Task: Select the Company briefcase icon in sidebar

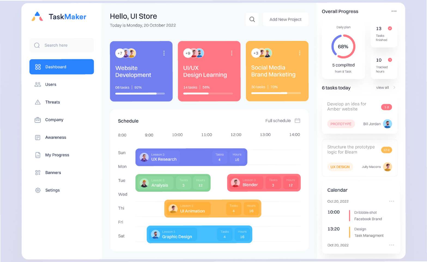Action: 38,120
